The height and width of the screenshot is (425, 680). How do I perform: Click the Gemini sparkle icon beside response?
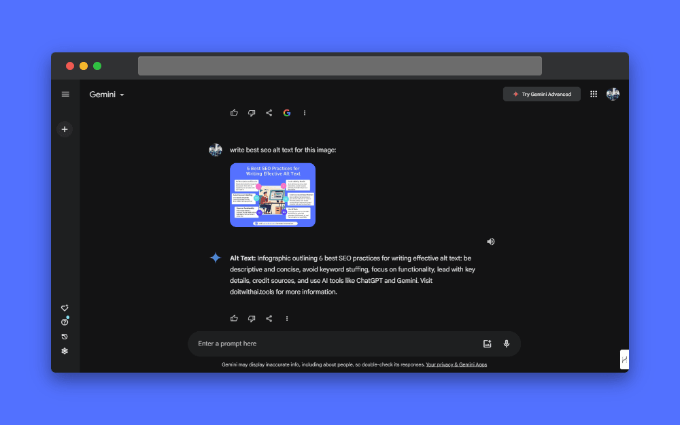[216, 258]
